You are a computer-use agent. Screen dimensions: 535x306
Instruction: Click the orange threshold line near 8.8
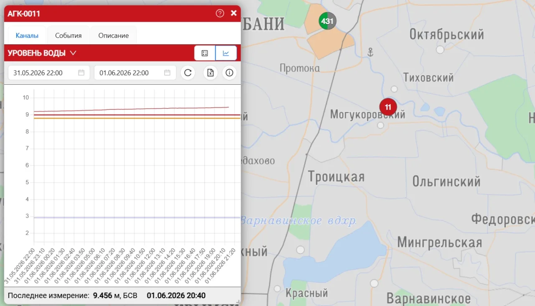[x=137, y=118]
